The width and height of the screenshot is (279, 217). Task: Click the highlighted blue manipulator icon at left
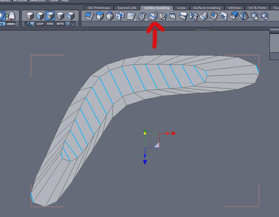2,16
